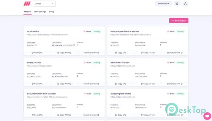Click the 1,733/1,000,000 documents value
This screenshot has height=121, width=212.
click(59, 108)
